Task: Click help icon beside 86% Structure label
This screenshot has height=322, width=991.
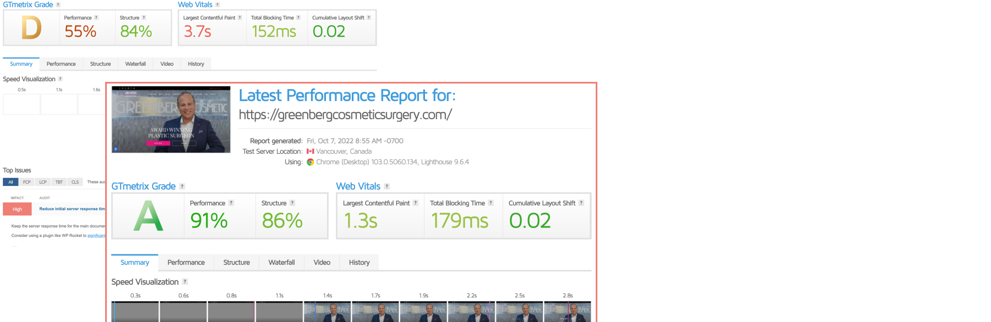Action: click(292, 203)
